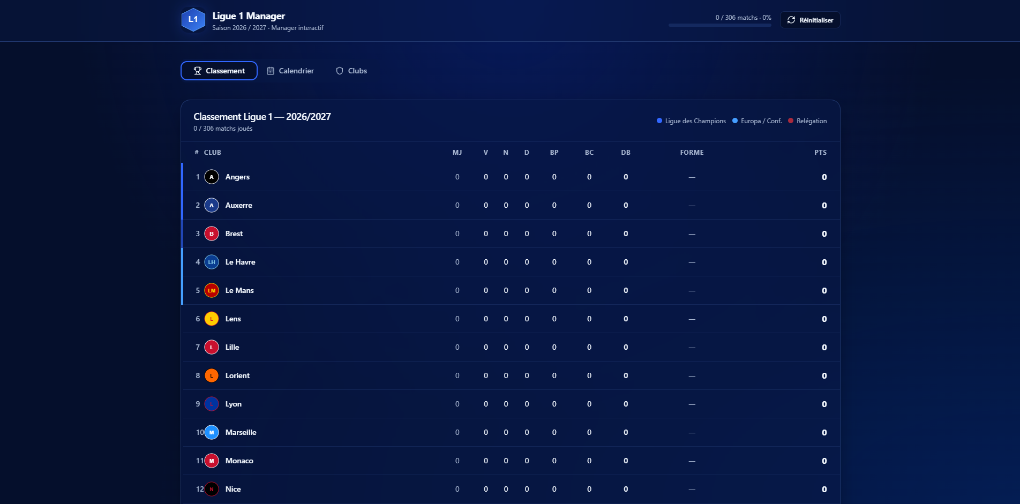This screenshot has height=504, width=1020.
Task: Reset the season with Réinitialiser button
Action: coord(810,20)
